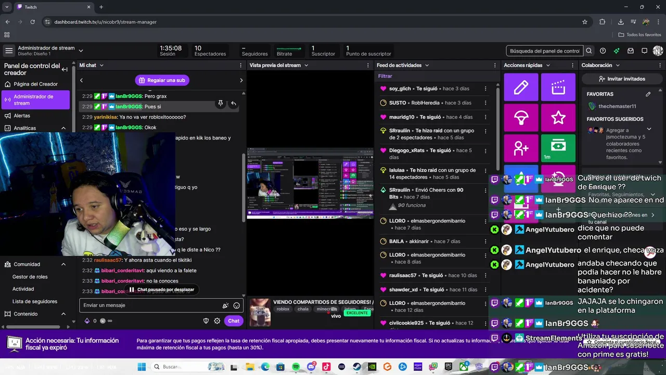
Task: Open options for raulisaac57 follow event
Action: pos(485,276)
